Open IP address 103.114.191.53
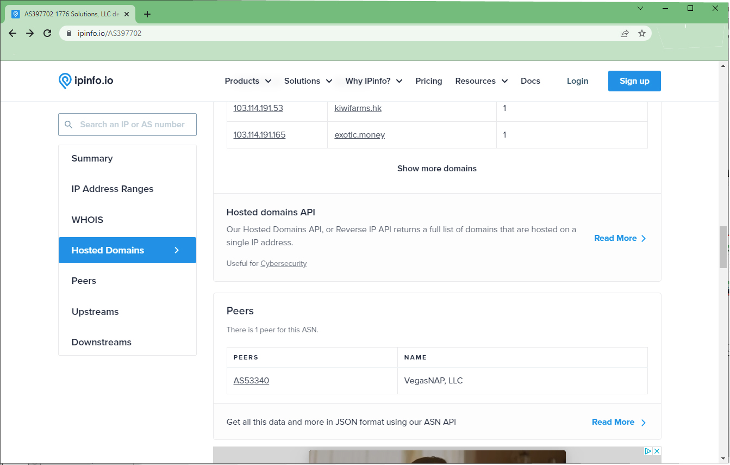Screen dimensions: 730x465 (x=258, y=108)
